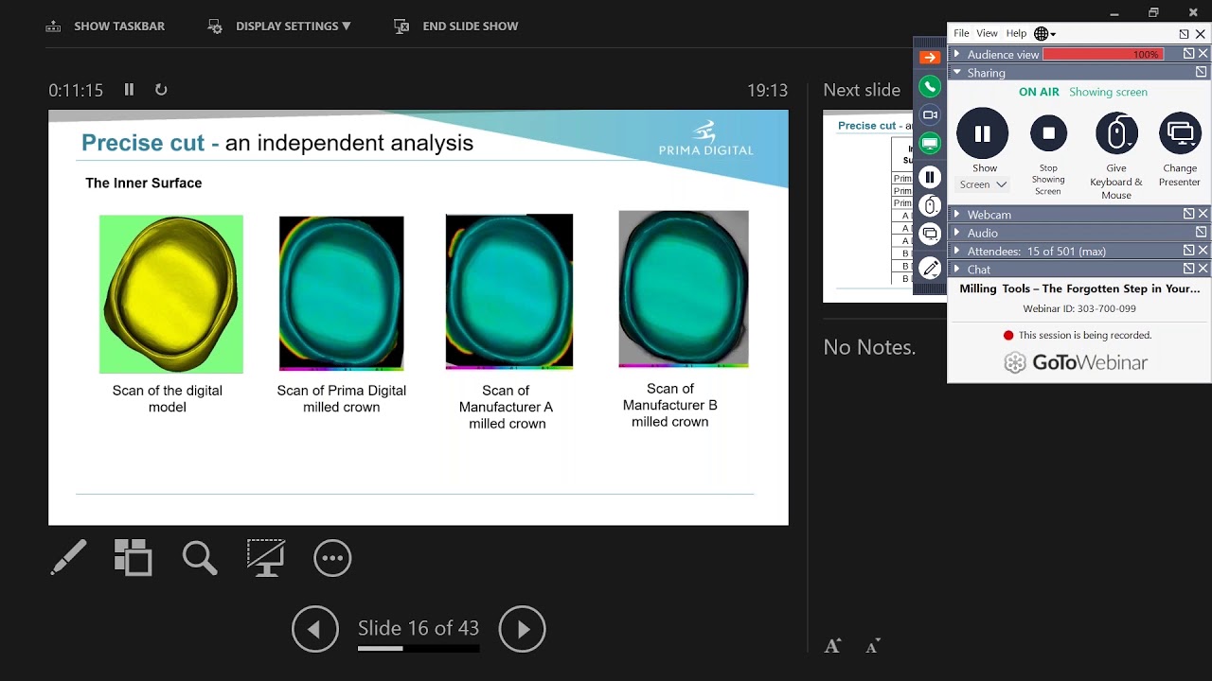Open the Help menu in GoToWebinar
This screenshot has height=681, width=1212.
(x=1016, y=33)
